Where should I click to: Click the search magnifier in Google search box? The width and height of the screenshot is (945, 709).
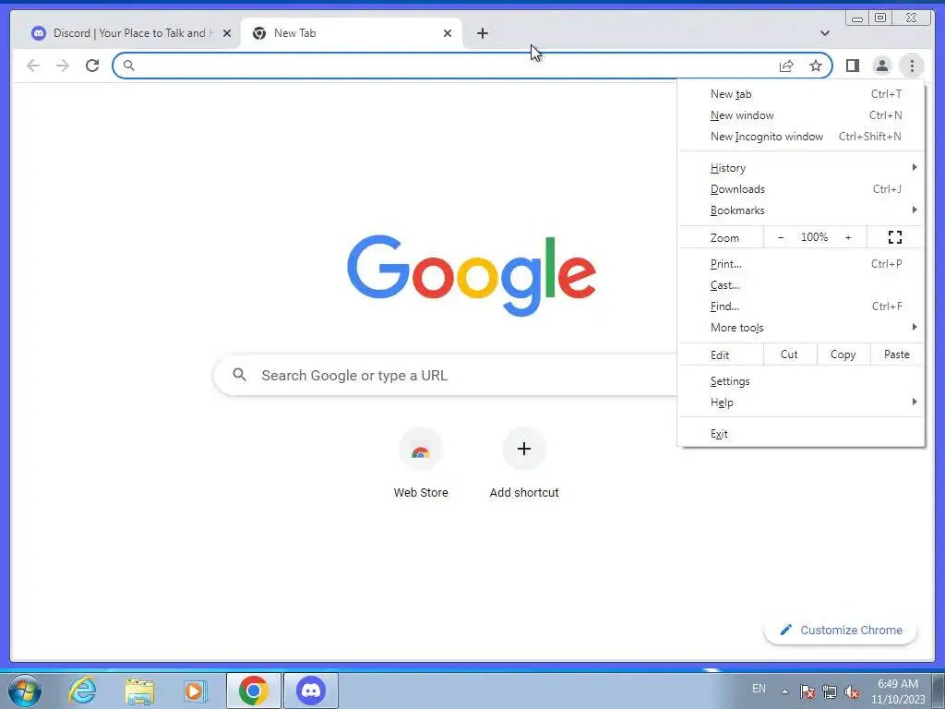point(239,375)
